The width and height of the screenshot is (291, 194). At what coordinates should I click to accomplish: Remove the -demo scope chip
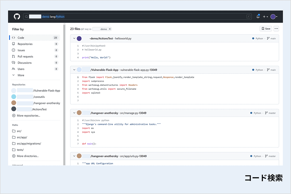[110, 29]
